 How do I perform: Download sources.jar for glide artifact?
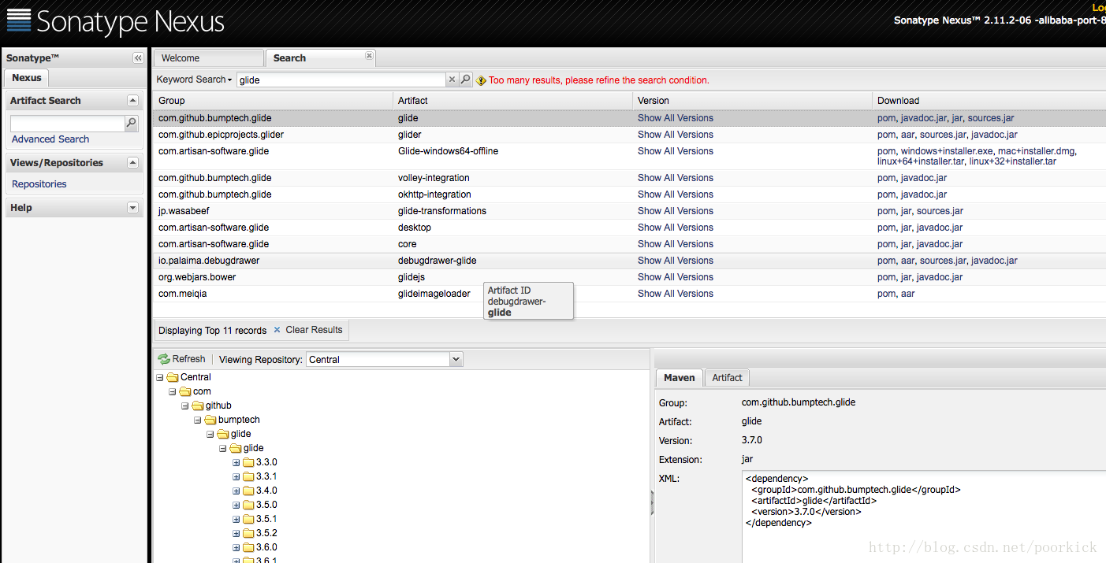click(991, 118)
